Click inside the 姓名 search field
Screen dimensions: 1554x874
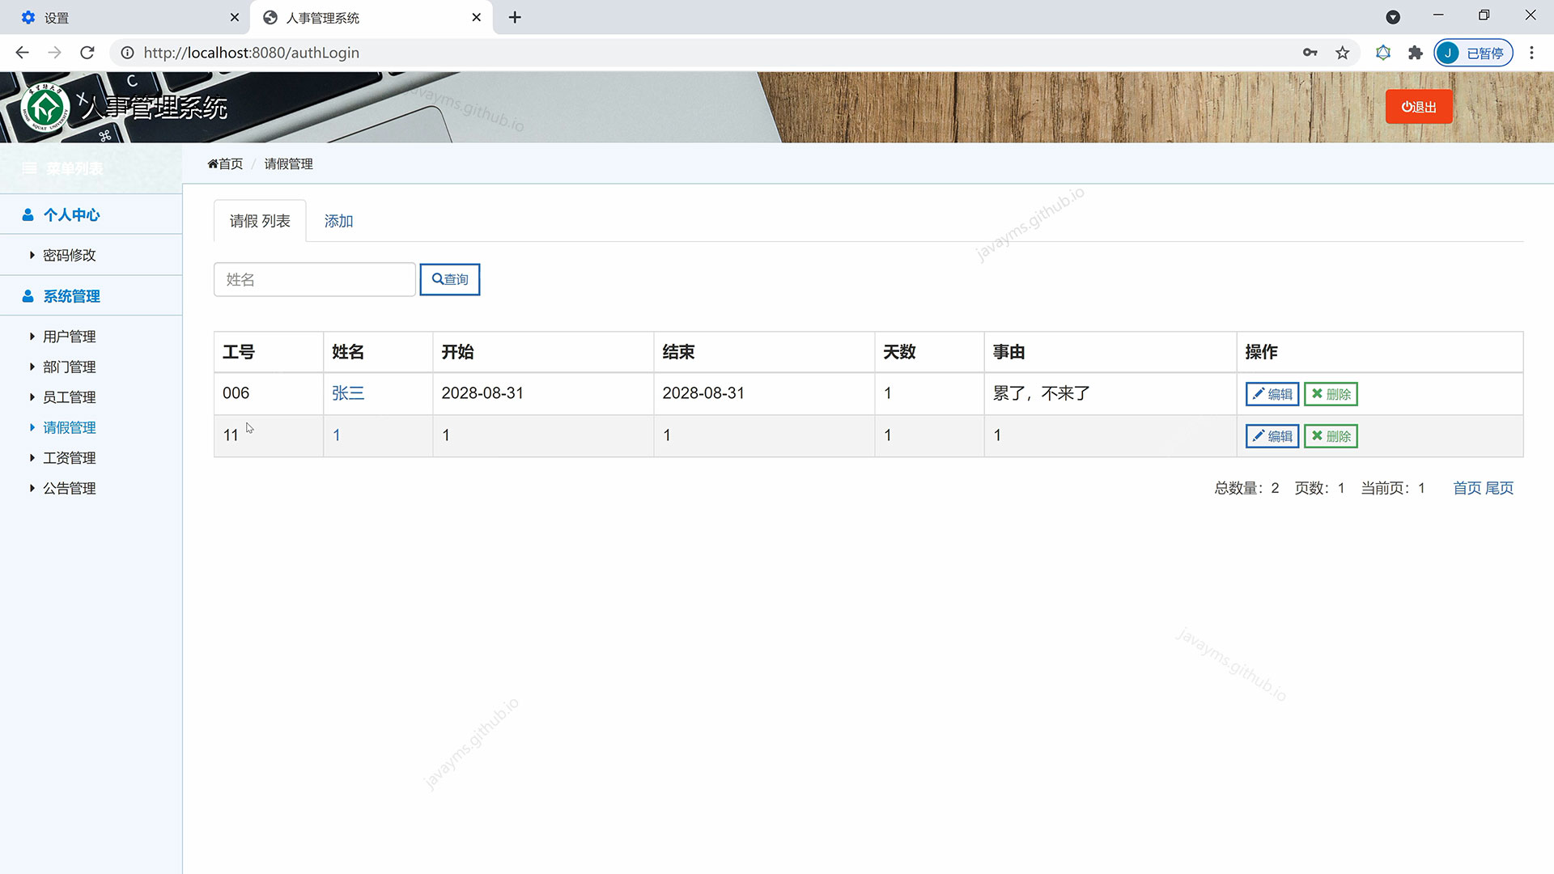[314, 279]
